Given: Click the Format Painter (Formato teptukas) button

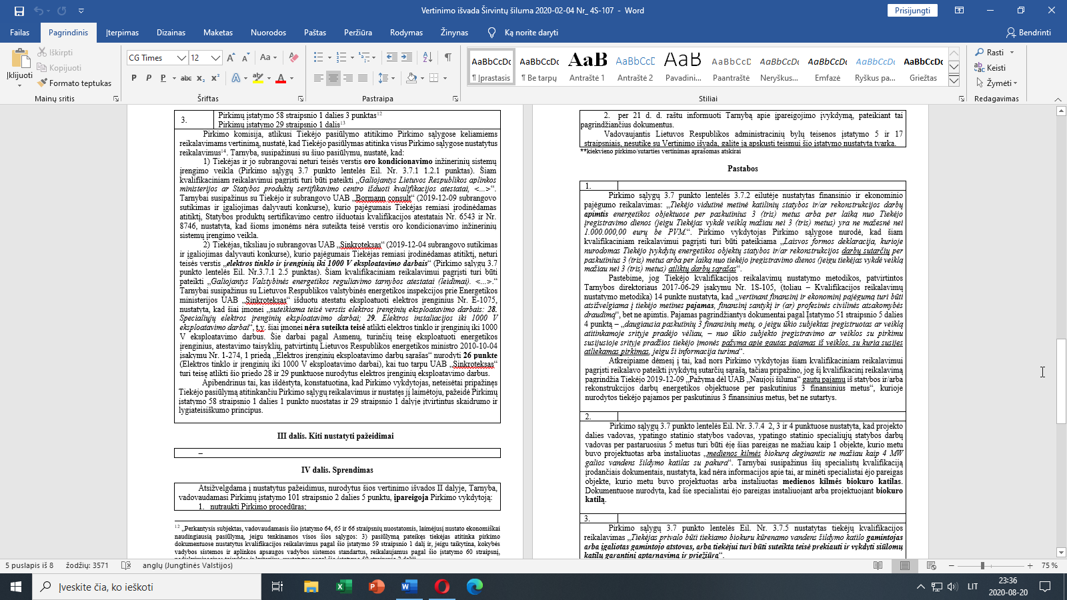Looking at the screenshot, I should point(75,83).
